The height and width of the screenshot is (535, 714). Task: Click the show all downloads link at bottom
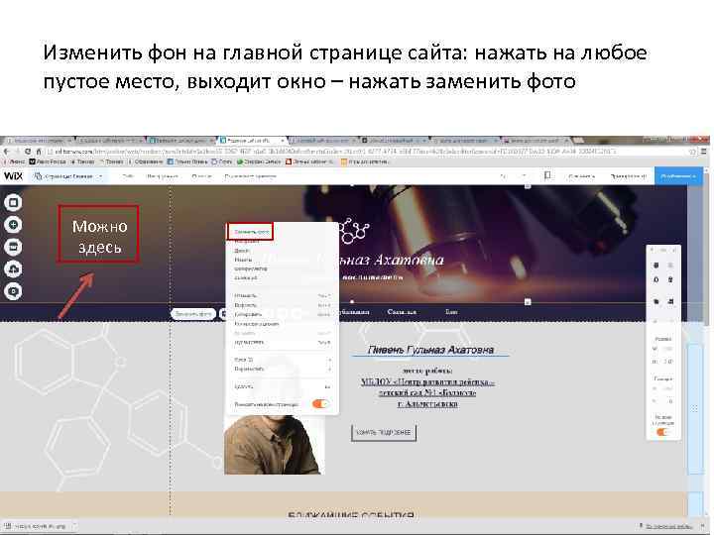(x=669, y=526)
